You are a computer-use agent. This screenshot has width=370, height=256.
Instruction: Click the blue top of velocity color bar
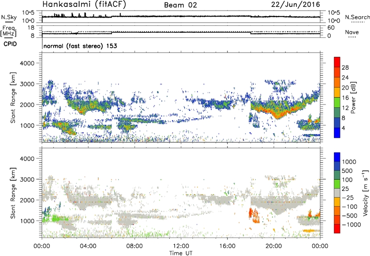(337, 157)
